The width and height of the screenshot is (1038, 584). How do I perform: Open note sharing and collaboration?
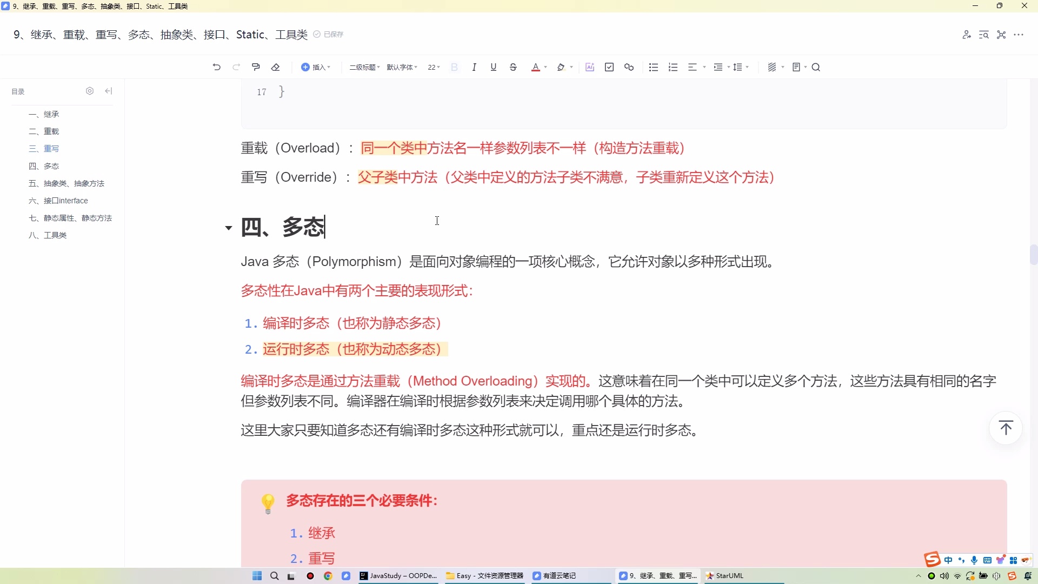(x=967, y=34)
